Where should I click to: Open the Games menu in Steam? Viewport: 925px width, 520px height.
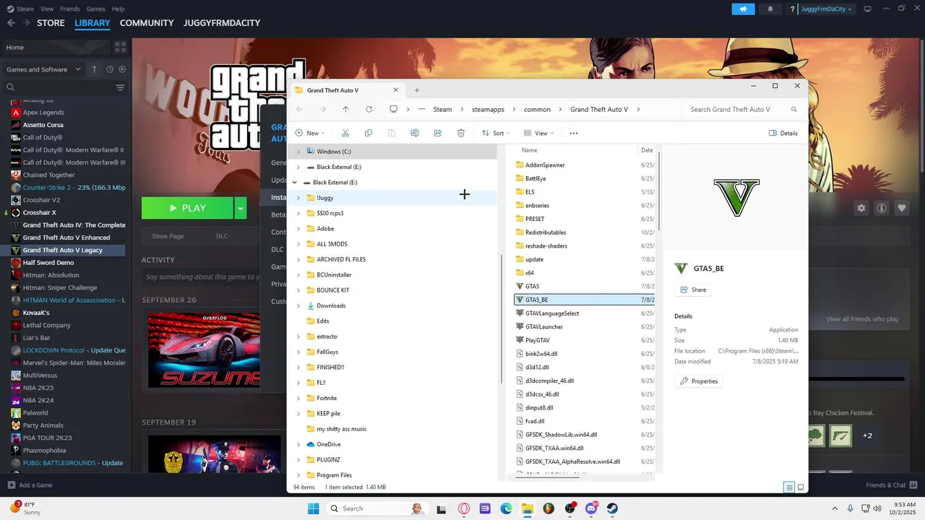(95, 9)
